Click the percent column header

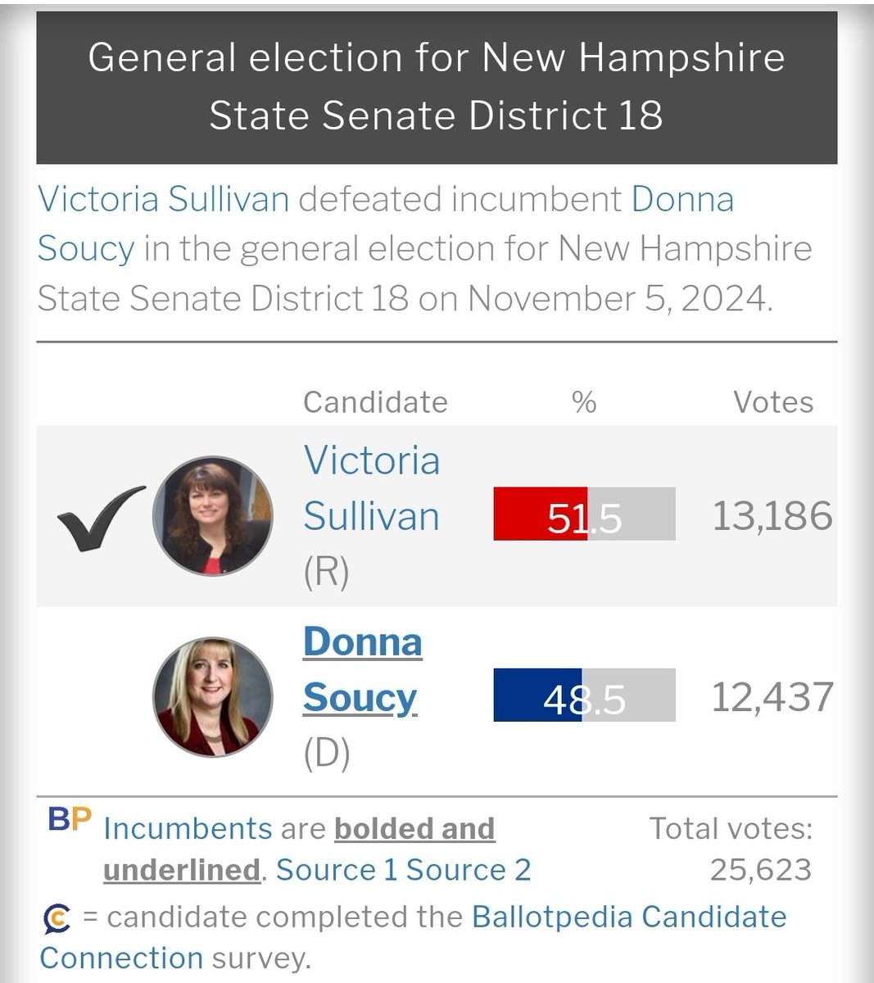(584, 402)
